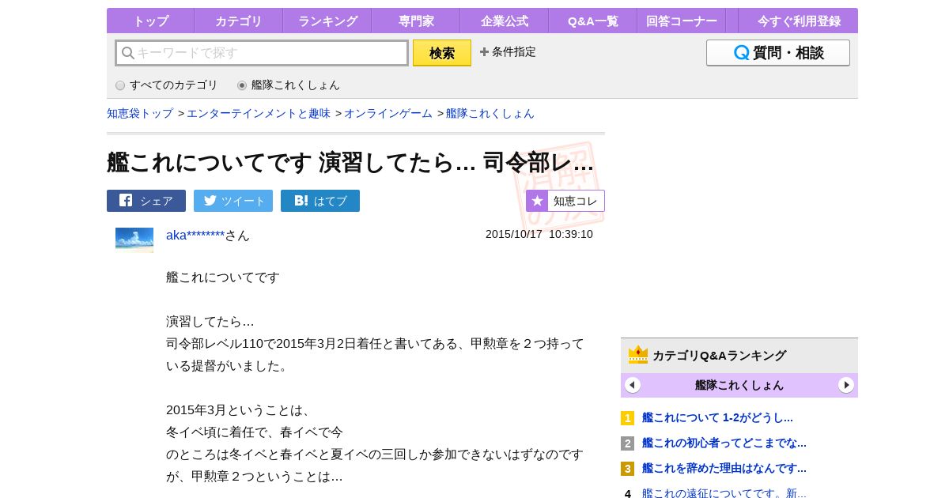This screenshot has height=498, width=949.
Task: Switch to the ランキング tab
Action: click(x=327, y=21)
